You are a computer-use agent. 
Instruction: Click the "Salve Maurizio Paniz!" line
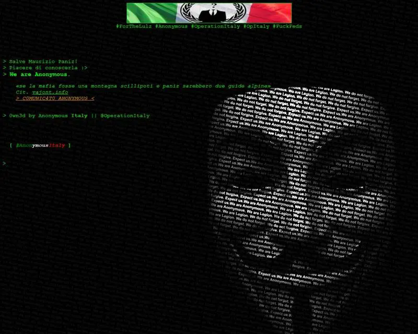[40, 62]
